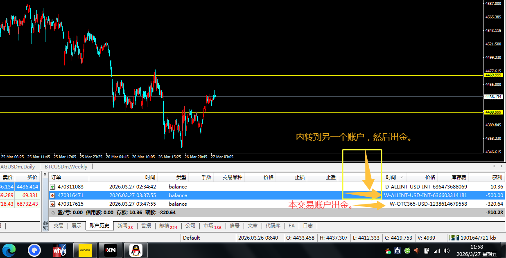The width and height of the screenshot is (506, 258).
Task: Click the Default profile in status bar
Action: coord(191,238)
